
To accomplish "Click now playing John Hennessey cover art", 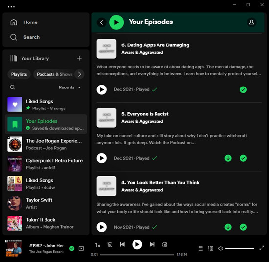I will coord(14,248).
